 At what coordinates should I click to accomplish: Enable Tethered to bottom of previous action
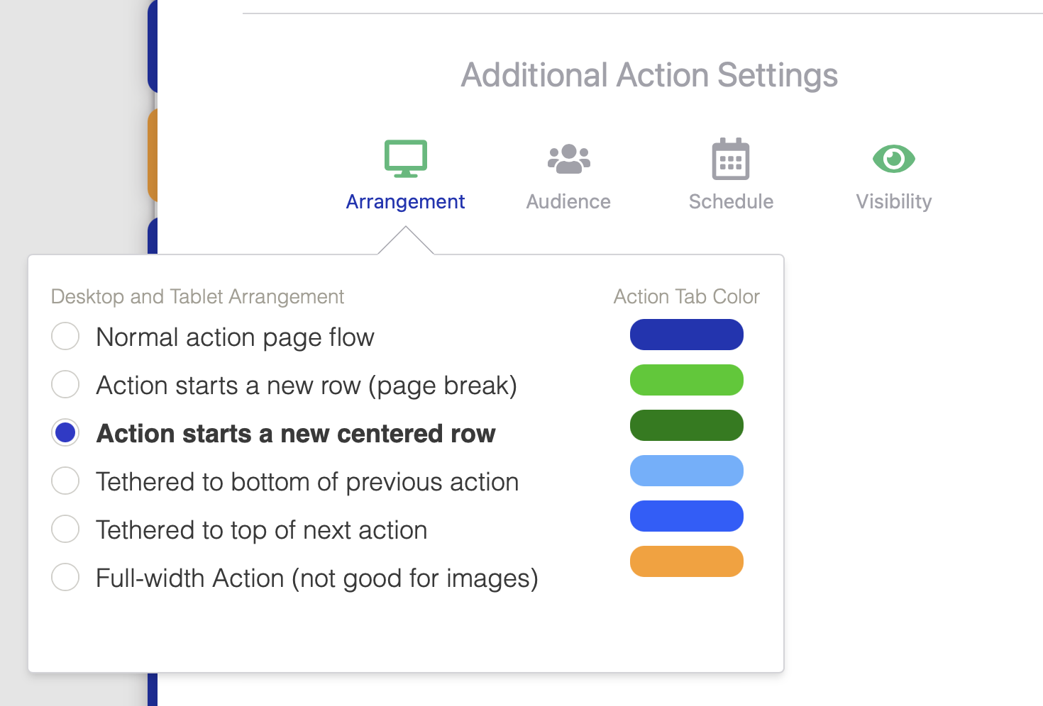point(65,481)
